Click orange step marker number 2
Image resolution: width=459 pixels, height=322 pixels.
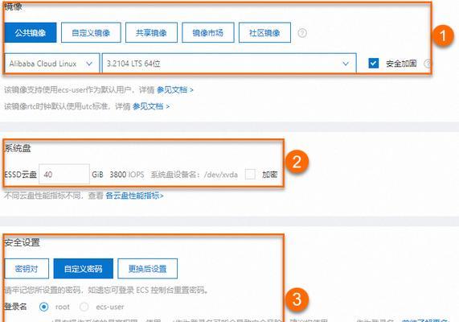click(297, 162)
